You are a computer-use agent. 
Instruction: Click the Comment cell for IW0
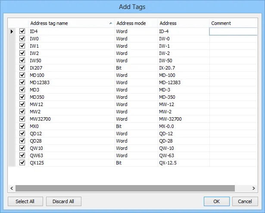click(234, 39)
